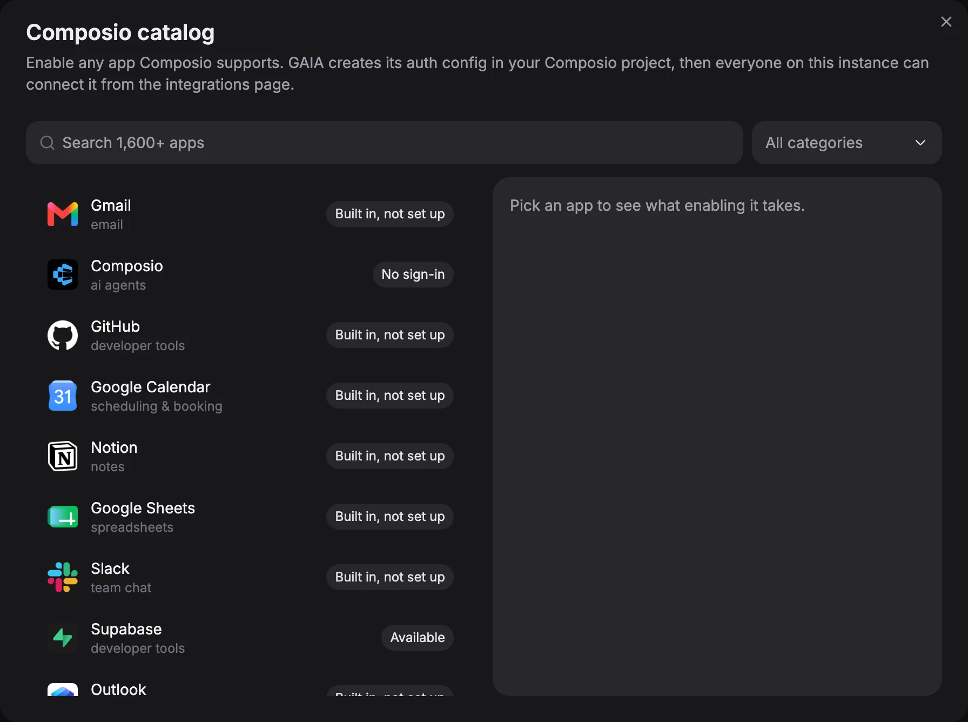Image resolution: width=968 pixels, height=722 pixels.
Task: Click Composio's No sign-in badge
Action: [x=413, y=275]
